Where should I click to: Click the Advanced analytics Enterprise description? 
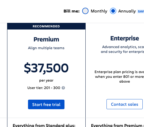tap(122, 49)
